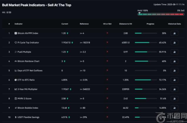Screen dimensions: 187x123
Task: Select the USDT Flexible Savings indicator
Action: pyautogui.click(x=29, y=117)
